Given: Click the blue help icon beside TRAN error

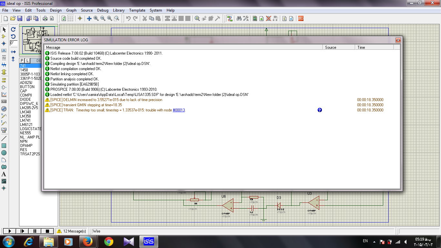Looking at the screenshot, I should 320,110.
